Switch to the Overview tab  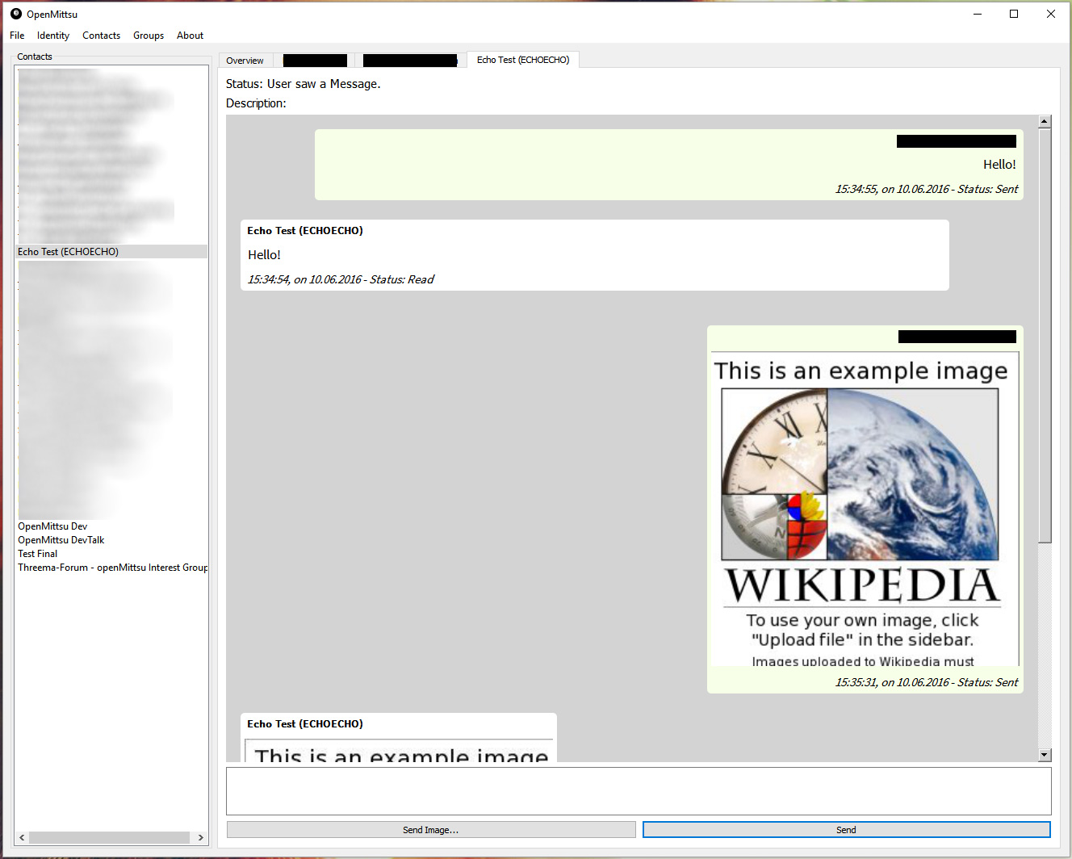click(245, 61)
